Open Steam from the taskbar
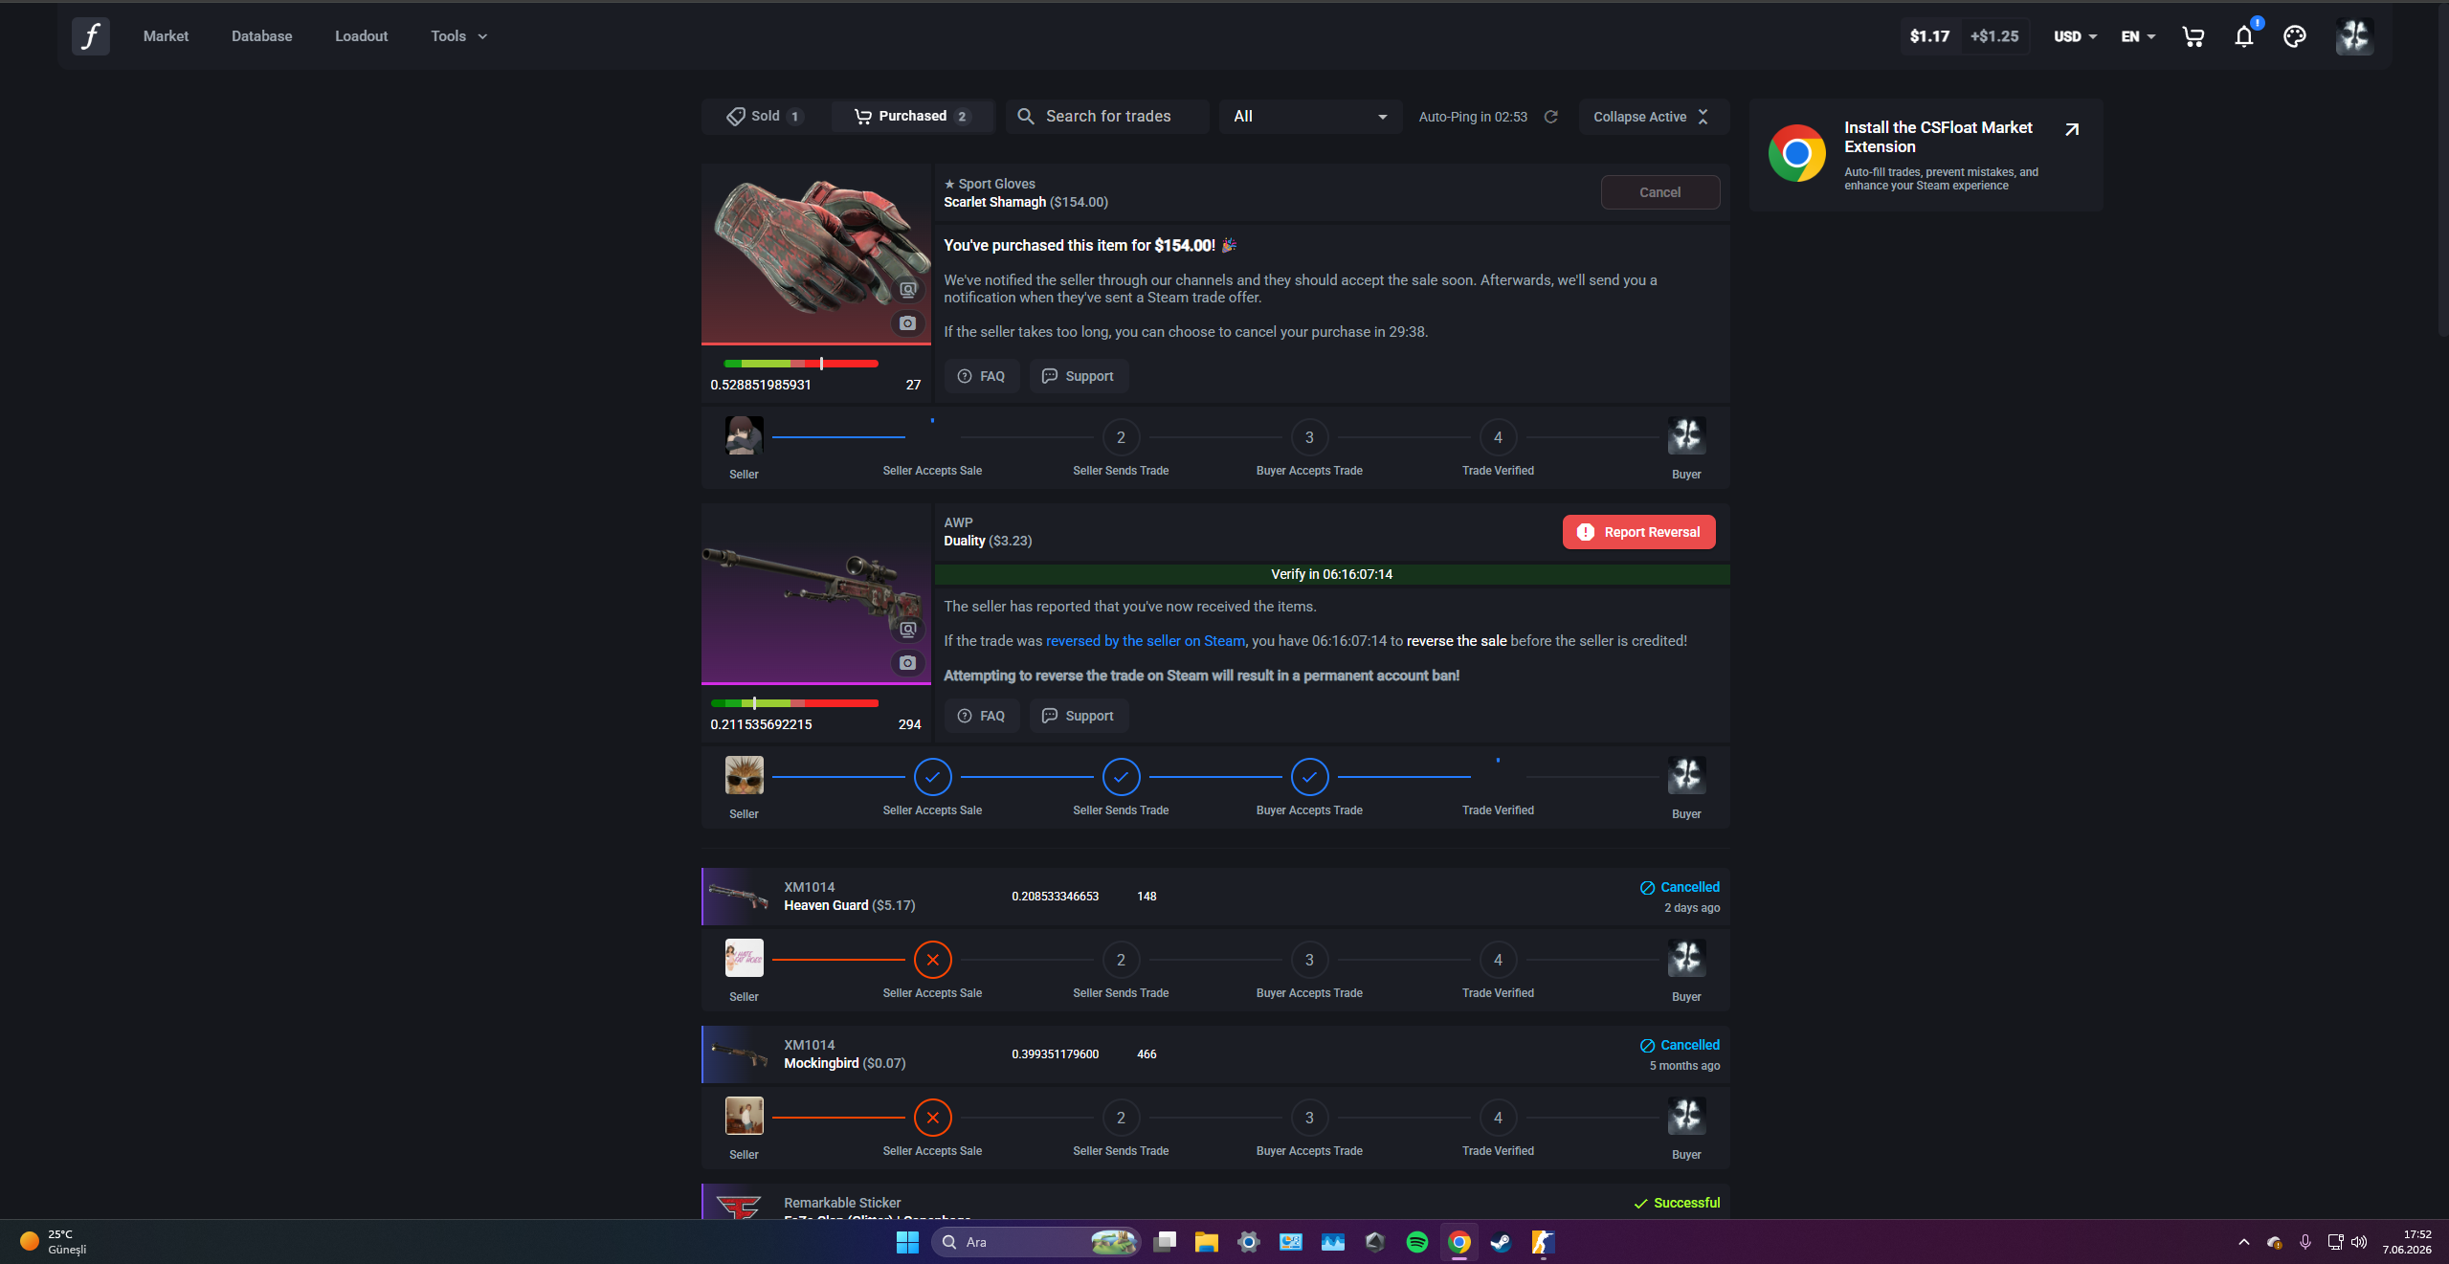The height and width of the screenshot is (1264, 2449). [x=1501, y=1242]
